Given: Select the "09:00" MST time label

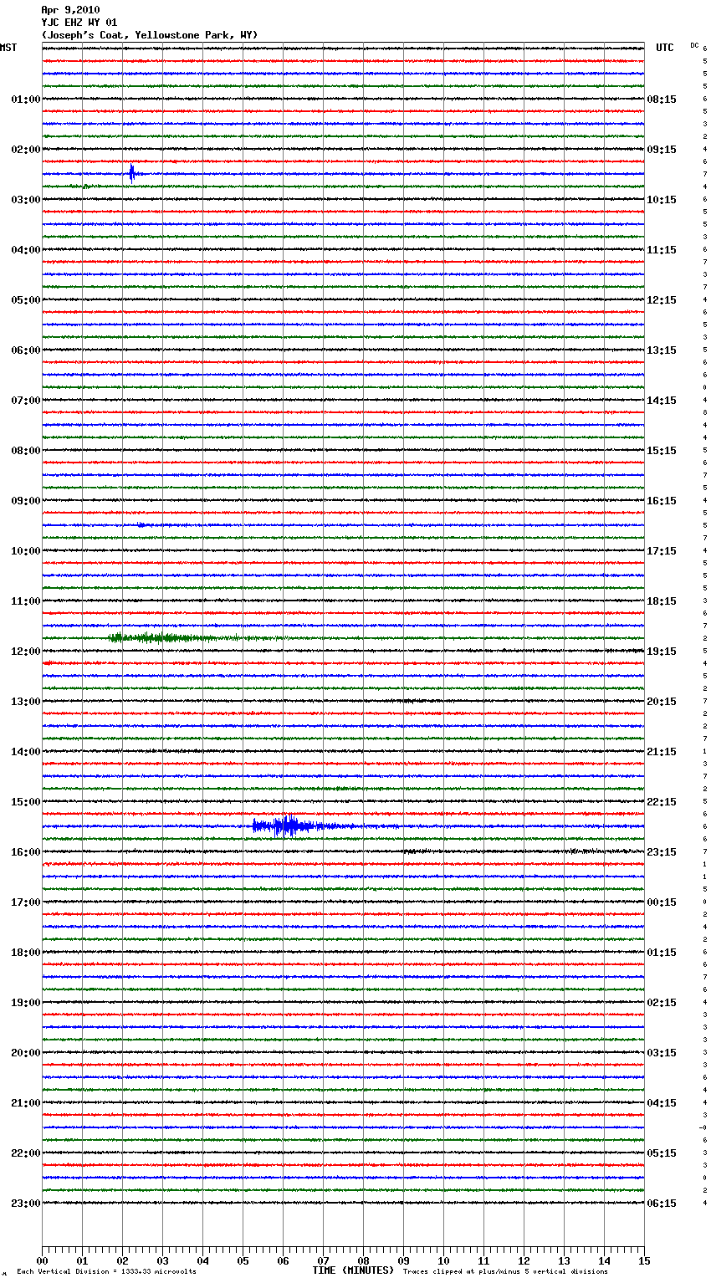Looking at the screenshot, I should click(26, 501).
